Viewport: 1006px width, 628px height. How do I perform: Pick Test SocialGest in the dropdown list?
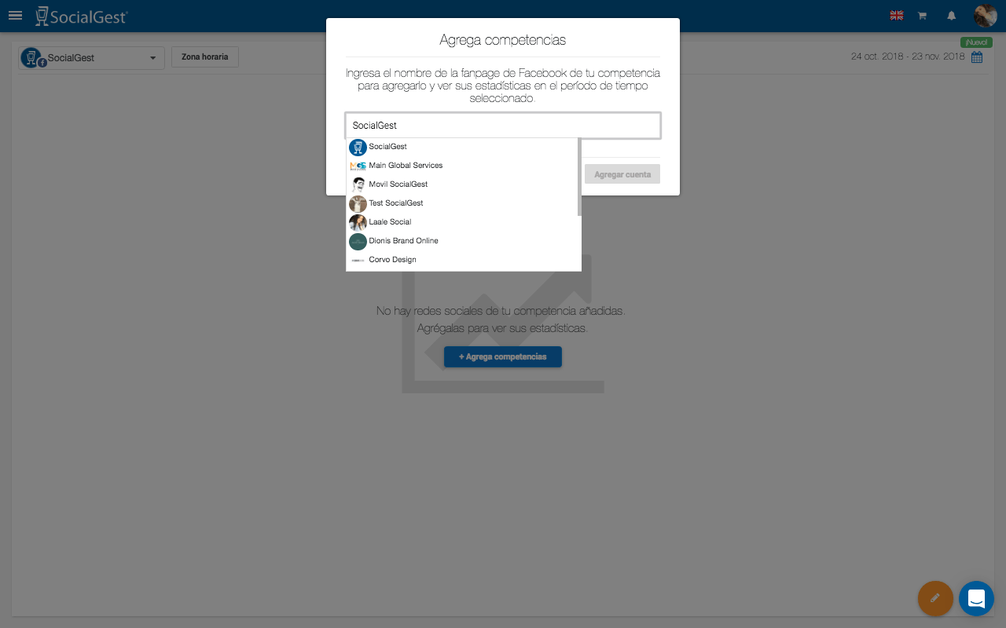point(462,203)
